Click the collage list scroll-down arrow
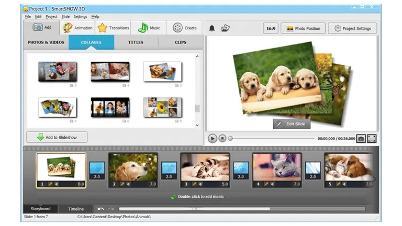Screen dimensions: 402x226 point(197,125)
